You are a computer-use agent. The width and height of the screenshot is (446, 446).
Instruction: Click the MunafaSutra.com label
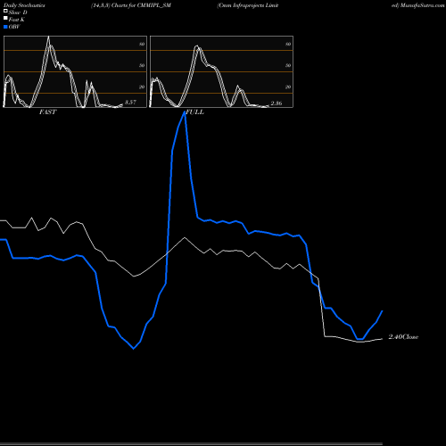click(x=422, y=5)
